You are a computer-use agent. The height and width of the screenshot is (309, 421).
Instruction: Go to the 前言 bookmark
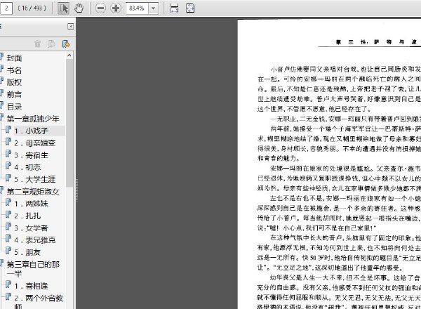click(x=14, y=94)
